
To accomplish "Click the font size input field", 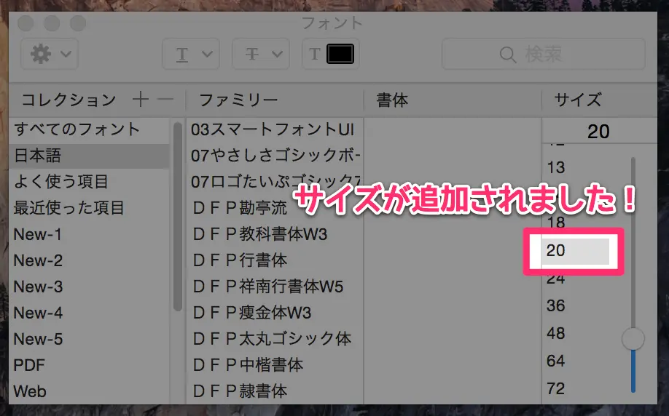I will pyautogui.click(x=598, y=132).
